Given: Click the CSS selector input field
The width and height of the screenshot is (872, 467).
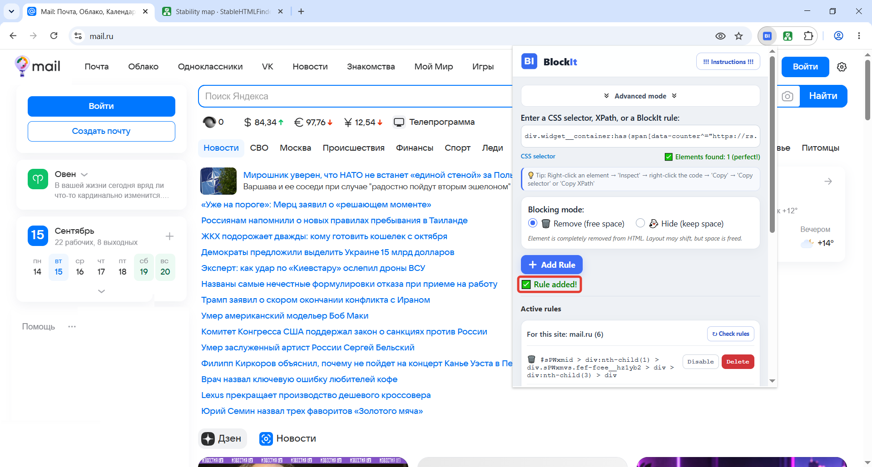Looking at the screenshot, I should (x=640, y=136).
